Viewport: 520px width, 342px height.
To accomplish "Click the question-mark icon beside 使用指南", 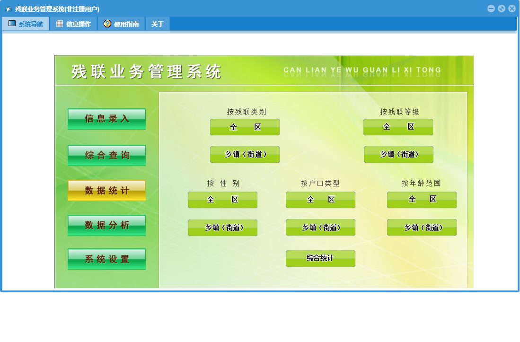I will [x=107, y=24].
